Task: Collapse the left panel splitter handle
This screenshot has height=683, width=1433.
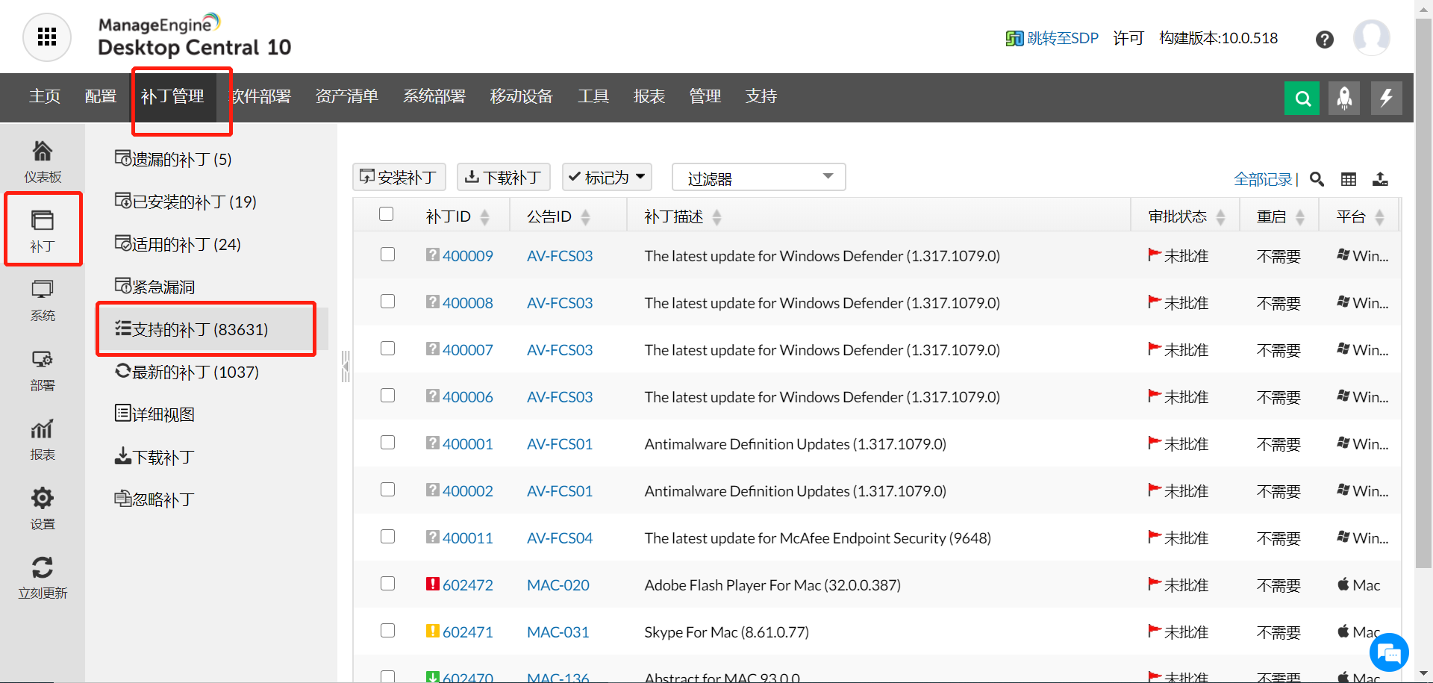Action: [346, 367]
